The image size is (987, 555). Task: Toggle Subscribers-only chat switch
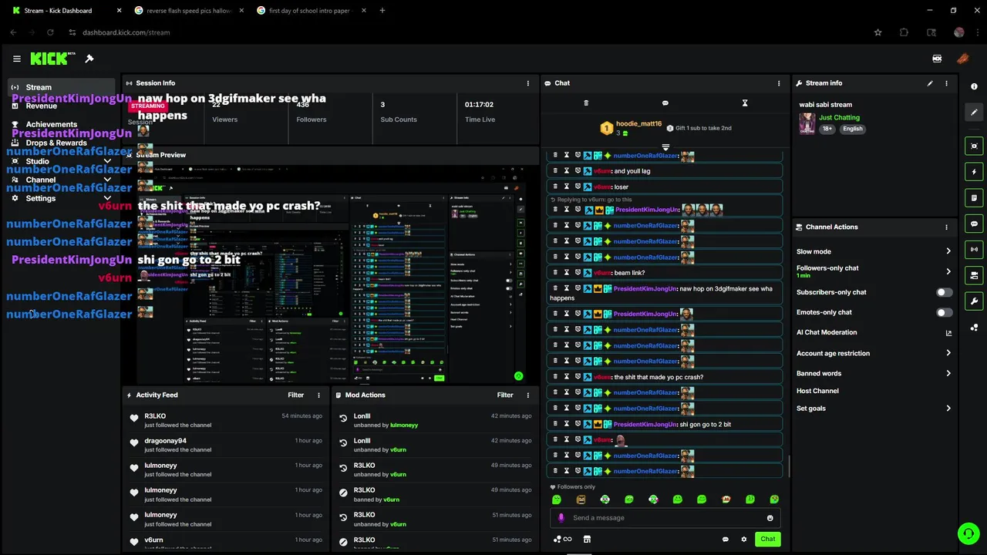944,292
